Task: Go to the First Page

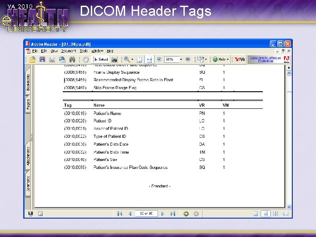Action: pos(119,214)
